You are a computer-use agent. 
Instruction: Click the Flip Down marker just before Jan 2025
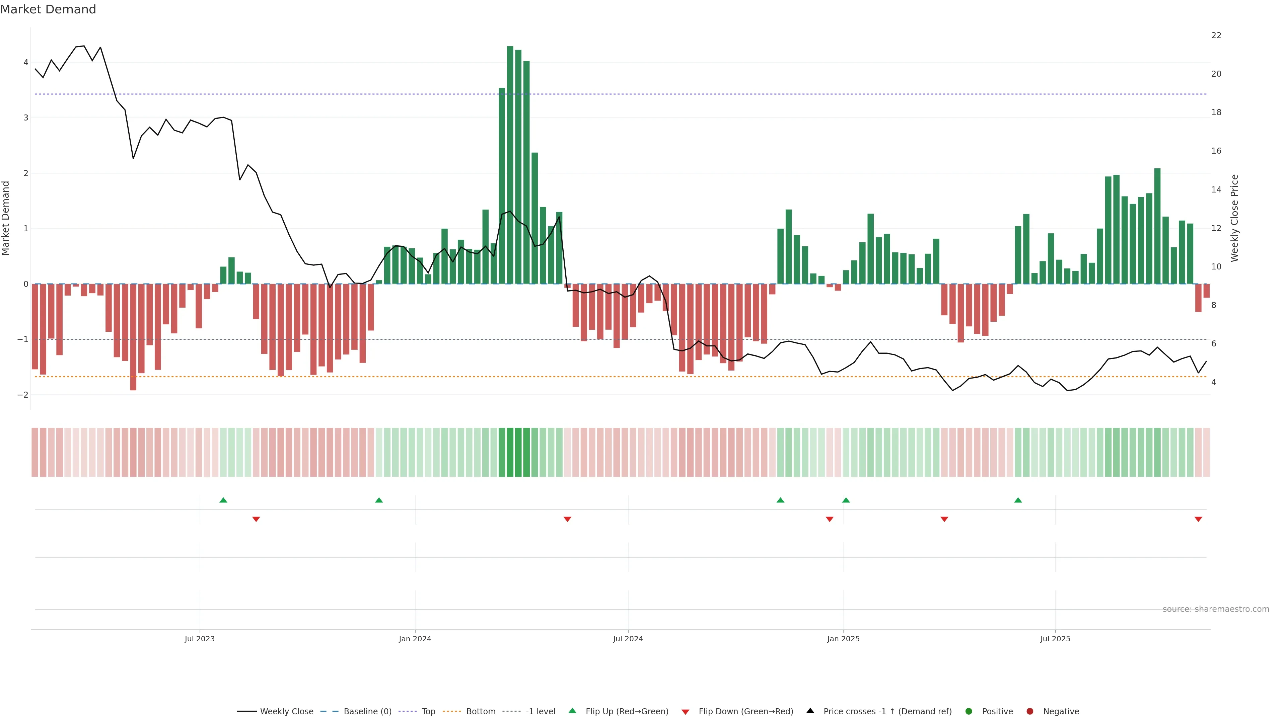point(830,519)
